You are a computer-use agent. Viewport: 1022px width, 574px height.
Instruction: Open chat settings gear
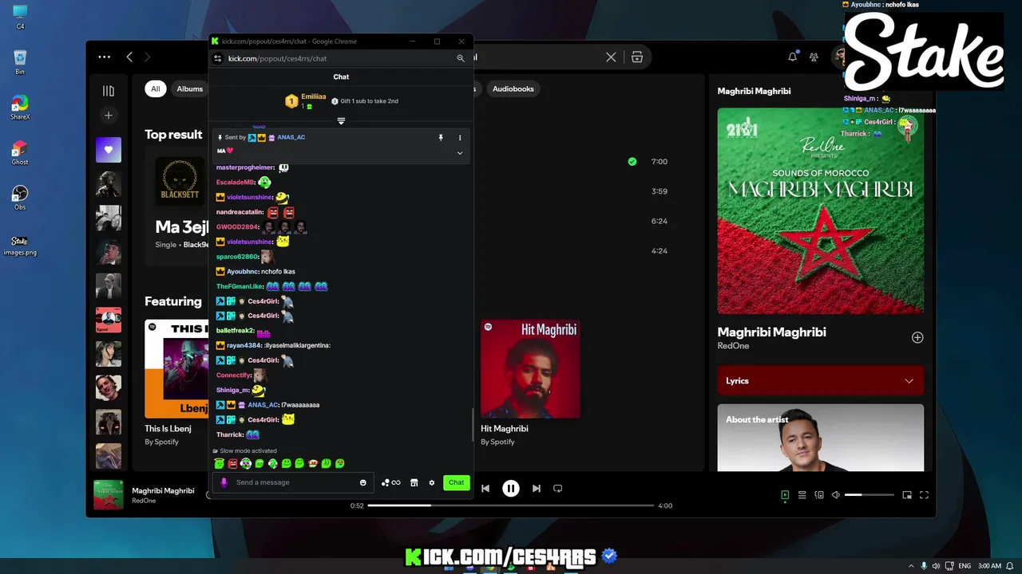point(432,482)
